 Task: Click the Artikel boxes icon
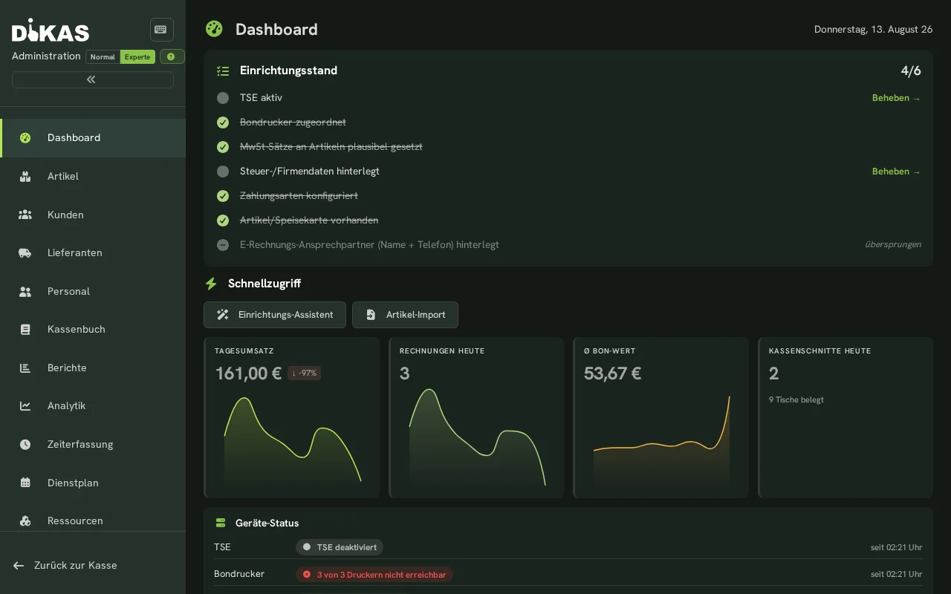point(25,176)
